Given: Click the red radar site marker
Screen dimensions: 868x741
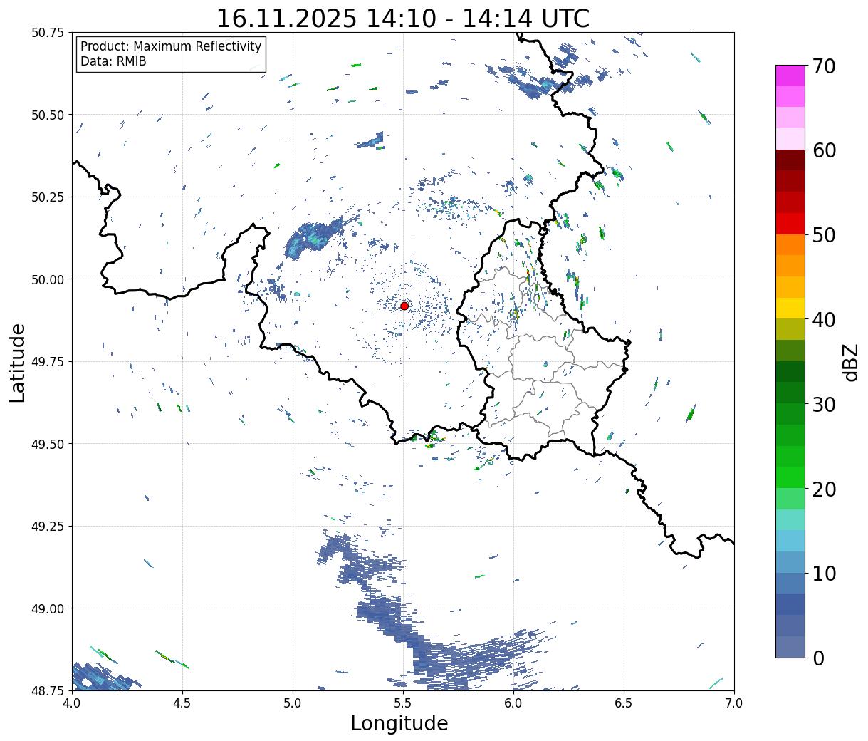Looking at the screenshot, I should (x=404, y=306).
